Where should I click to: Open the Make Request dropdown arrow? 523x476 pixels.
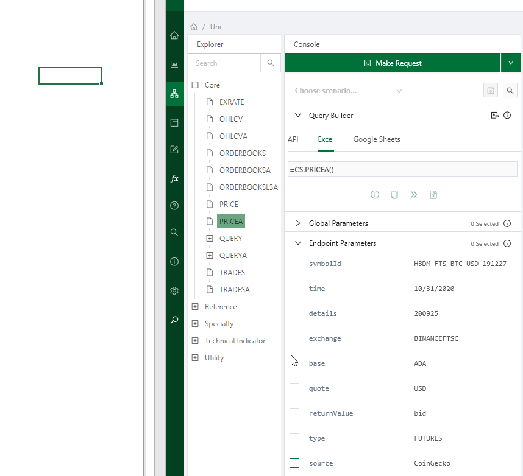pyautogui.click(x=511, y=62)
